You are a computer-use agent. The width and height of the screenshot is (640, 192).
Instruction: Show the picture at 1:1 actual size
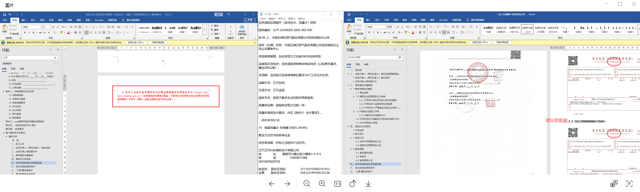point(338,184)
